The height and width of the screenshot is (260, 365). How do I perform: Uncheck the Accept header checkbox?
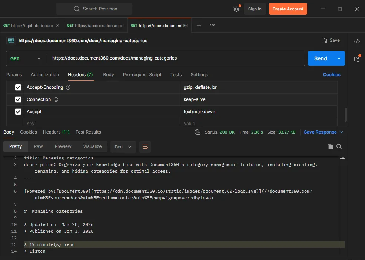pyautogui.click(x=18, y=112)
